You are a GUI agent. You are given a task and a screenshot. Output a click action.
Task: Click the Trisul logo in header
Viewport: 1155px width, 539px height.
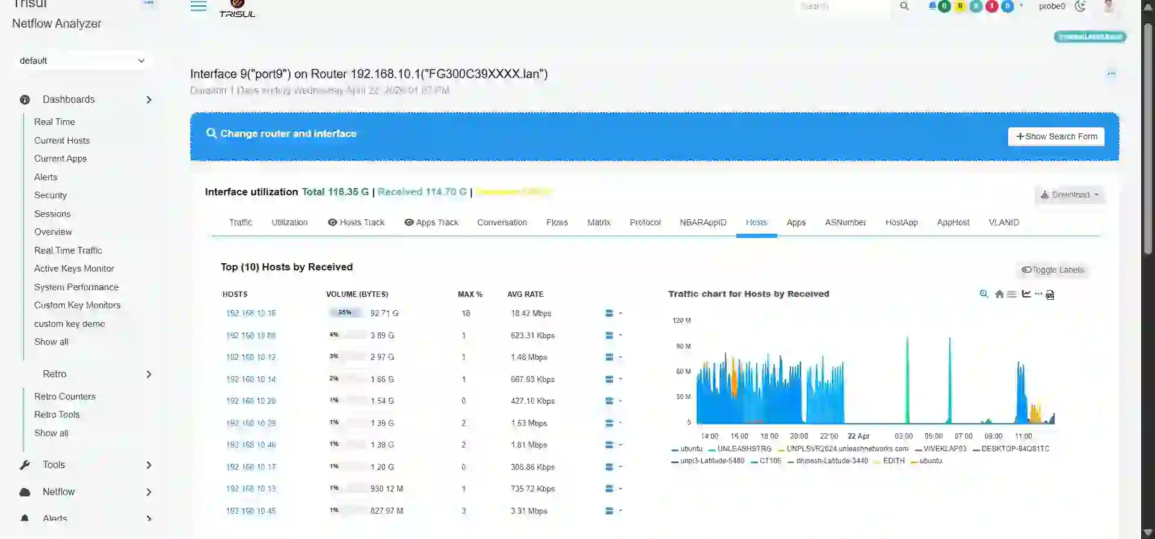tap(237, 9)
